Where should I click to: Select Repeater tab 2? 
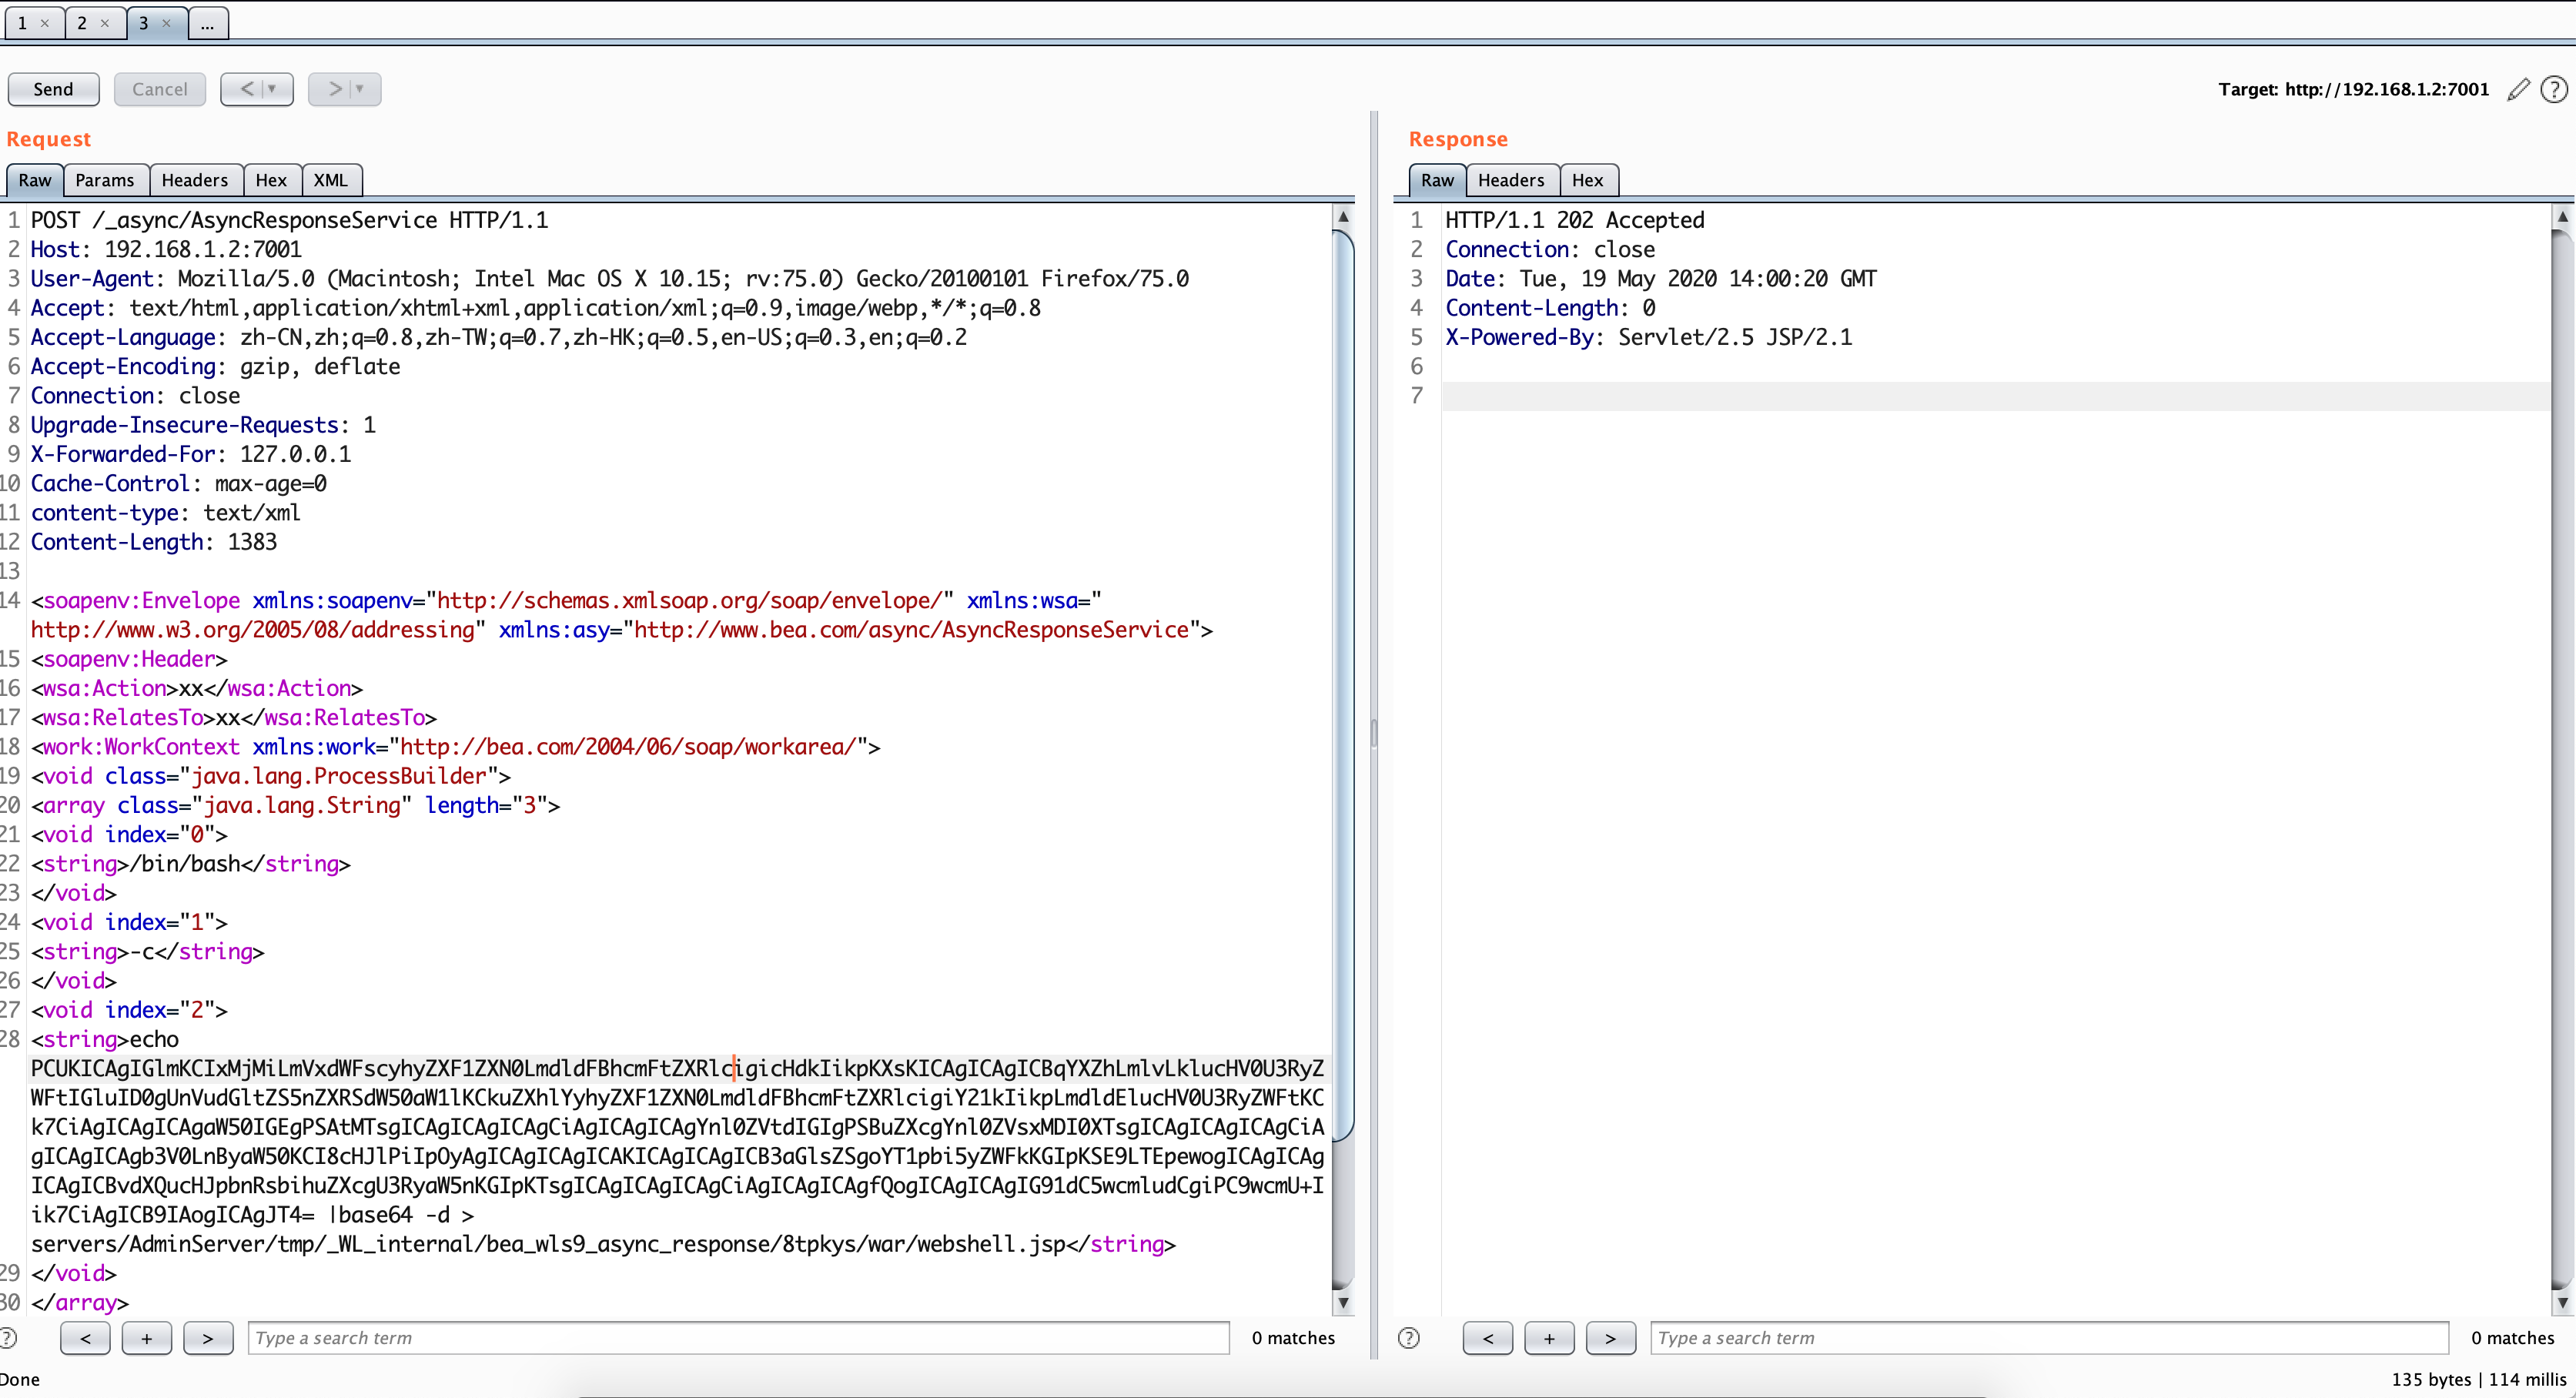pos(82,23)
